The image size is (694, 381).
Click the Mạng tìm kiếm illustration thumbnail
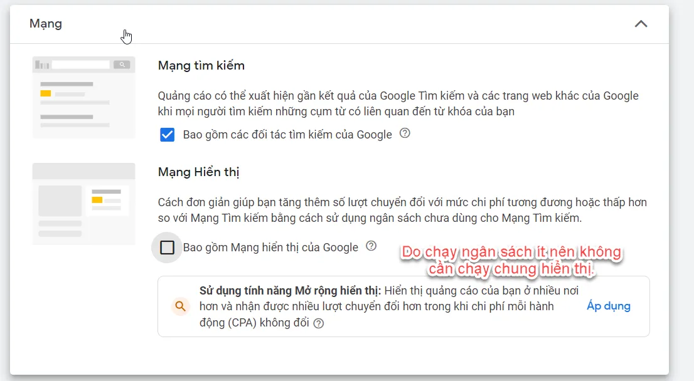coord(83,97)
